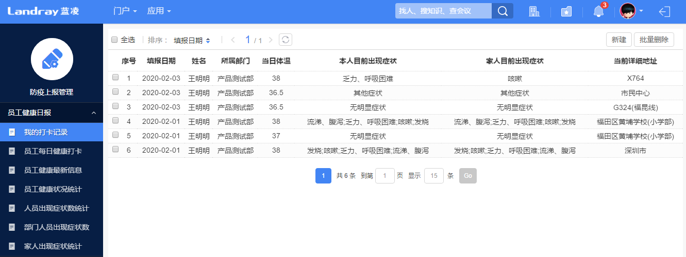Click the 市民中心 address cell
The height and width of the screenshot is (257, 686).
(x=635, y=93)
